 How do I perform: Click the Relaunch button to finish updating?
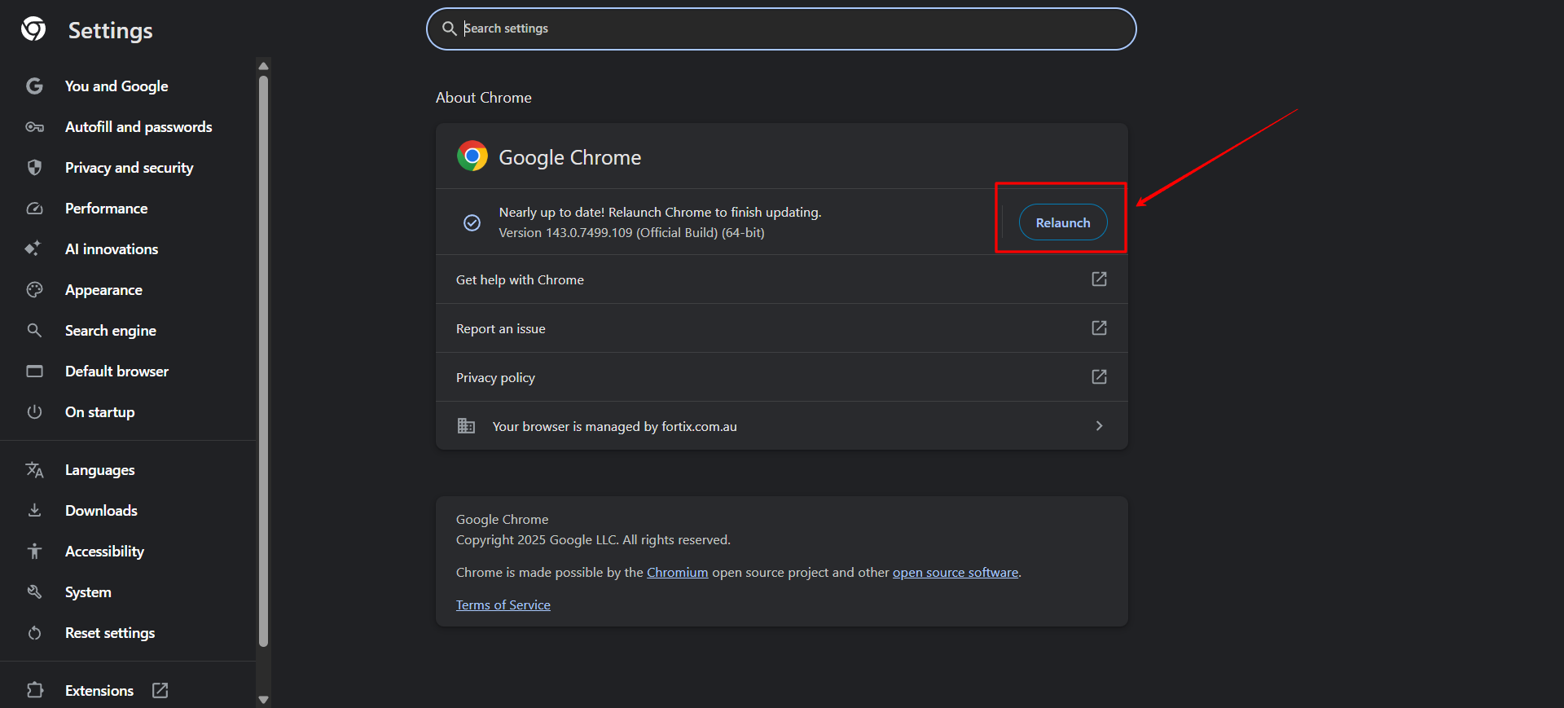click(x=1062, y=222)
